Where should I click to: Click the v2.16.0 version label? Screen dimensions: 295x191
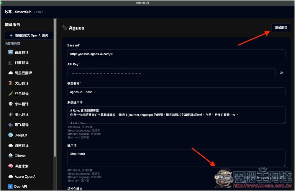coord(39,12)
